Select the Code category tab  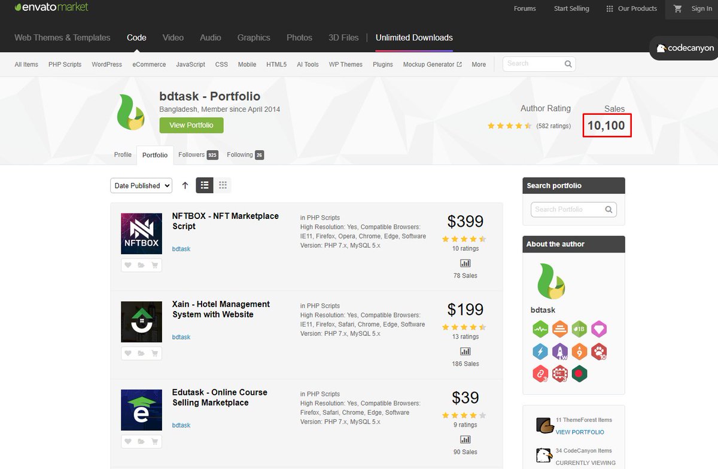point(136,37)
